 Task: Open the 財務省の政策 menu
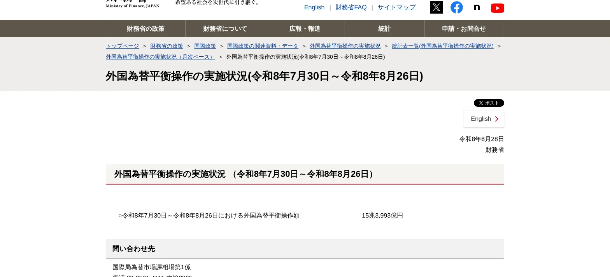pyautogui.click(x=146, y=29)
